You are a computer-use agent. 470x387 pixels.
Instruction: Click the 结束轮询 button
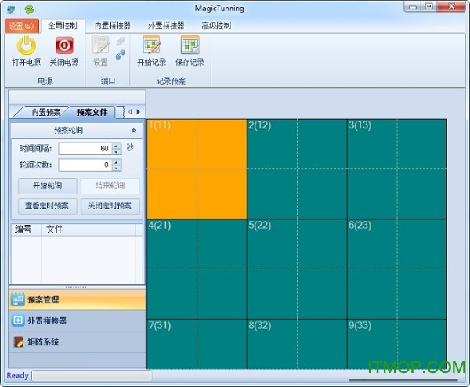click(110, 186)
